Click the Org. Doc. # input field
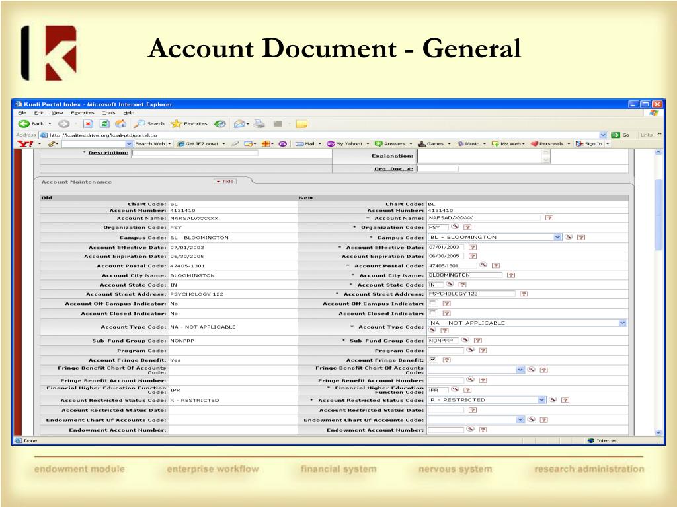The height and width of the screenshot is (507, 677). pos(438,168)
